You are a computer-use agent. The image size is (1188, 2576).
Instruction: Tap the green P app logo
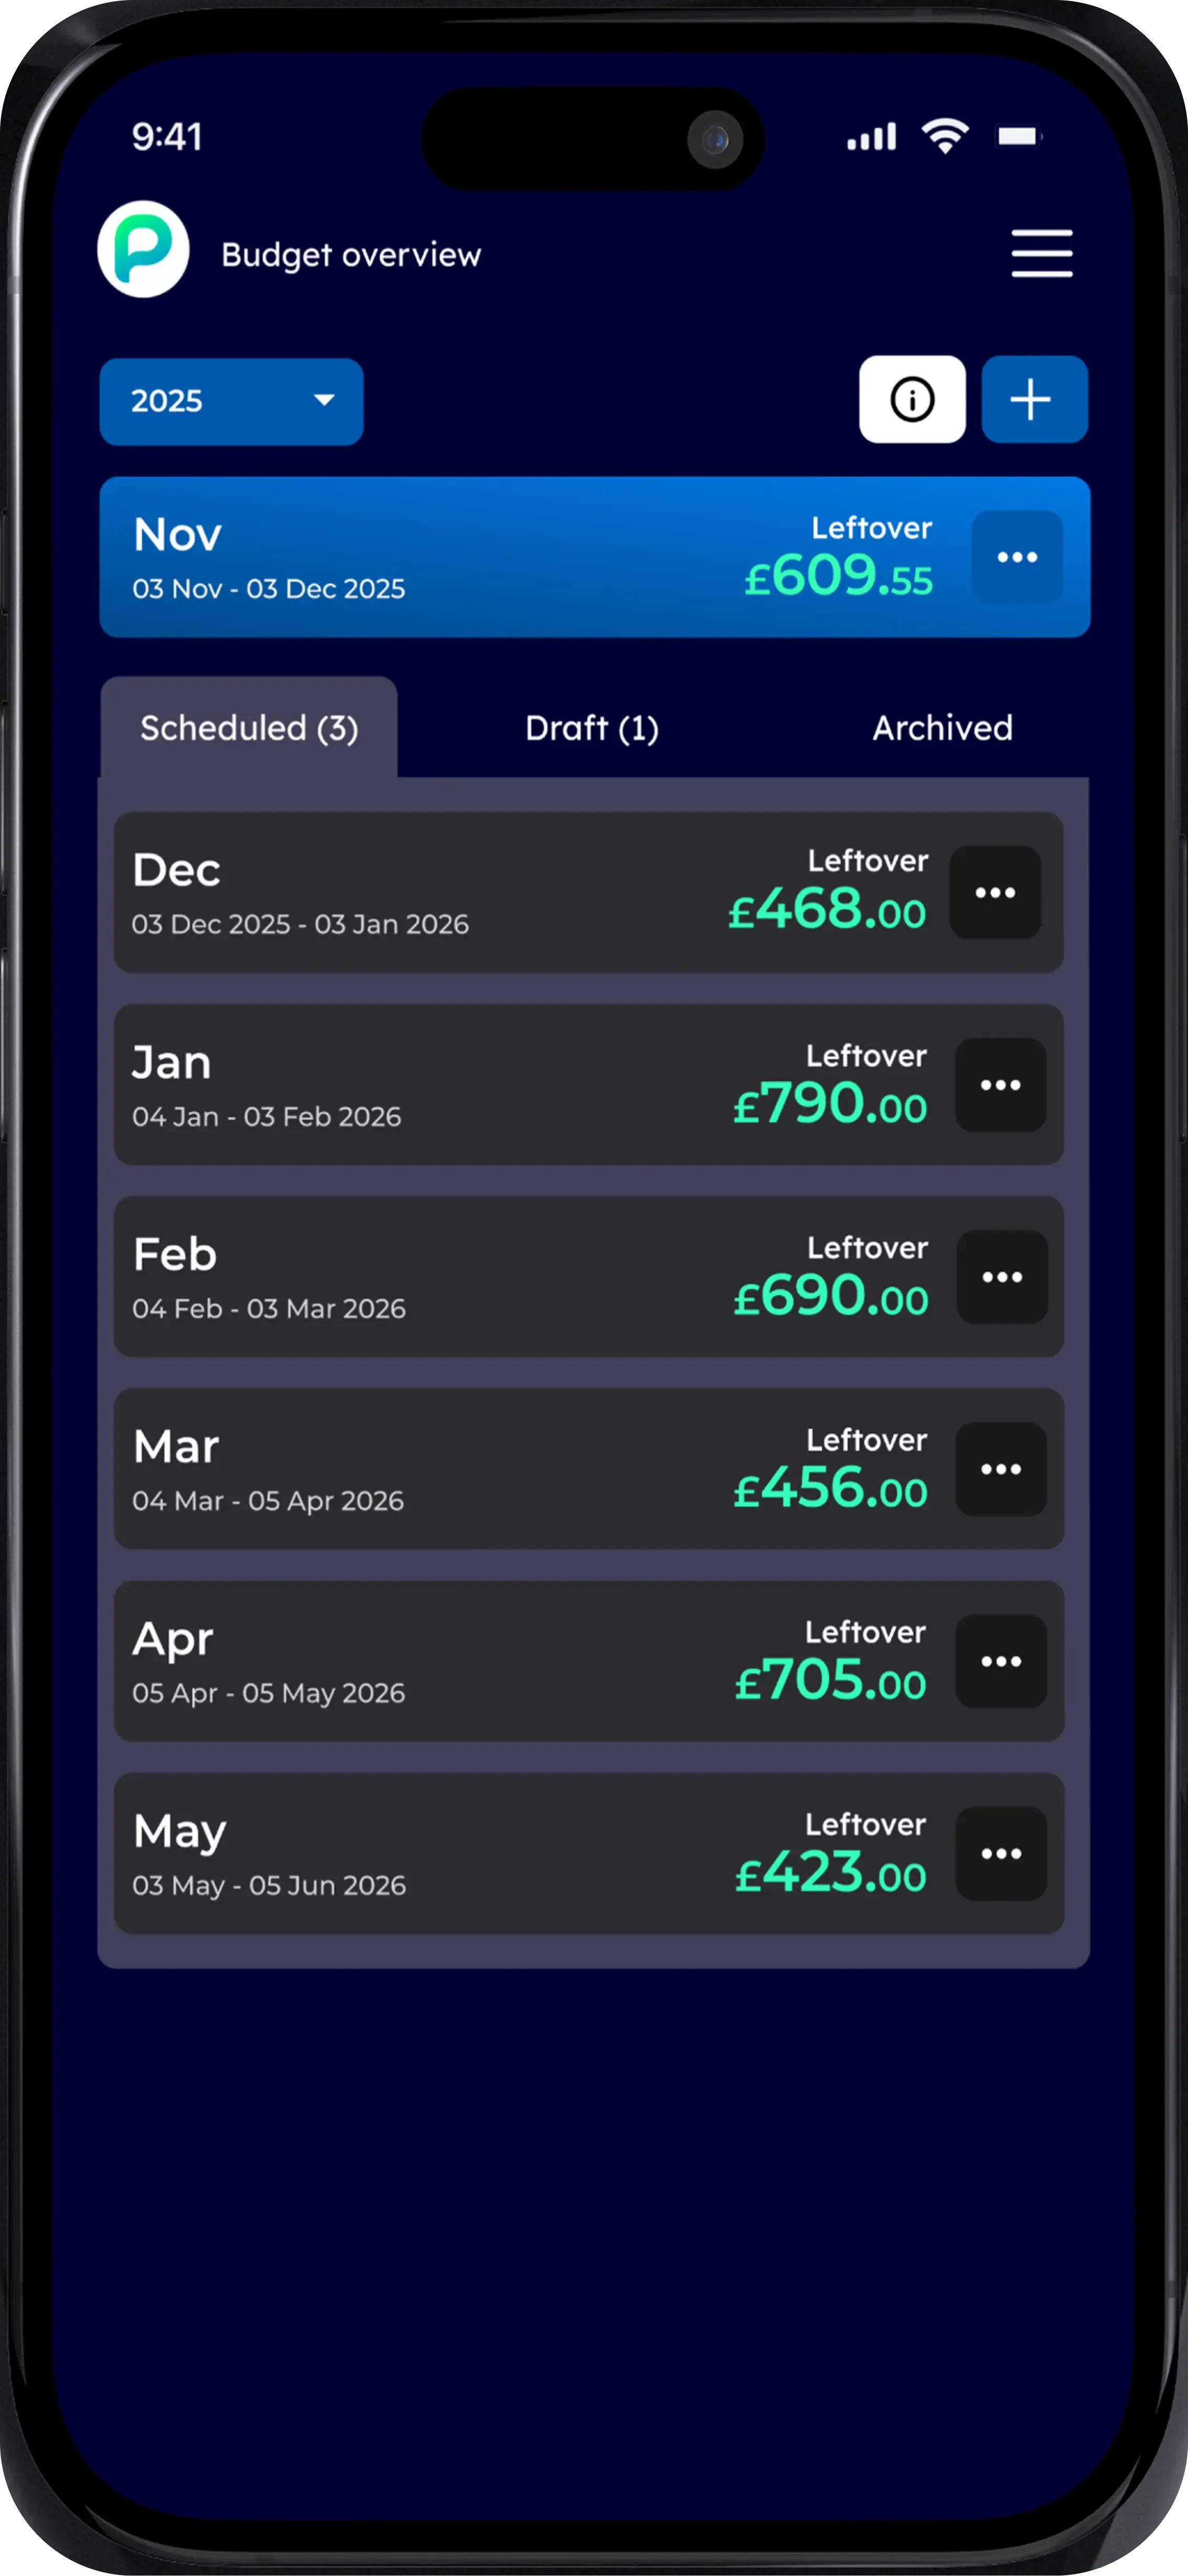tap(143, 249)
